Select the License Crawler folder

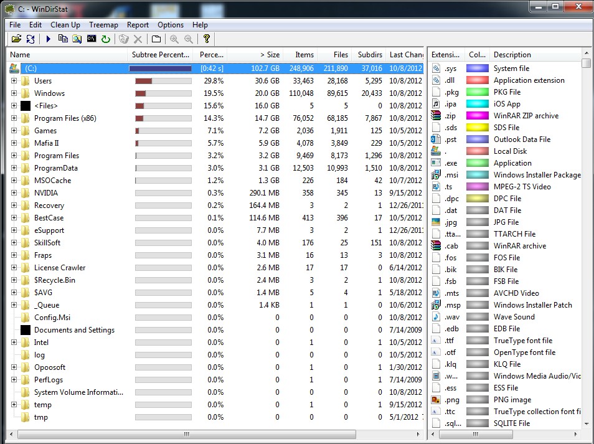[x=60, y=268]
